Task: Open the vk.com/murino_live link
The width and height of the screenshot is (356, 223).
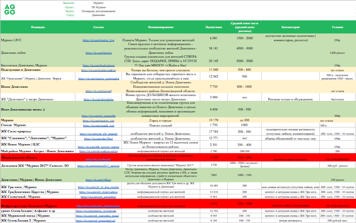Action: pos(98,40)
